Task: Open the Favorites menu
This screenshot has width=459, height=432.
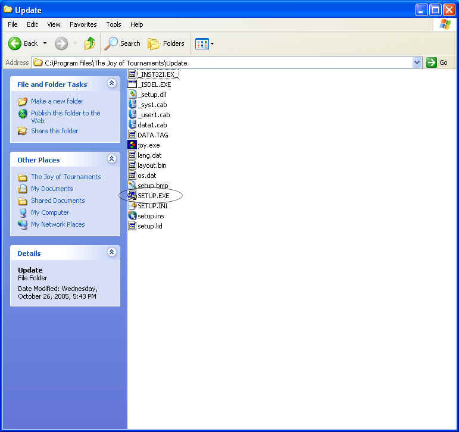Action: point(83,24)
